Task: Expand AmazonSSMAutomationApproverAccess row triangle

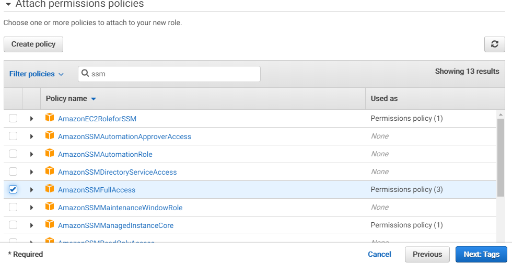Action: 31,136
